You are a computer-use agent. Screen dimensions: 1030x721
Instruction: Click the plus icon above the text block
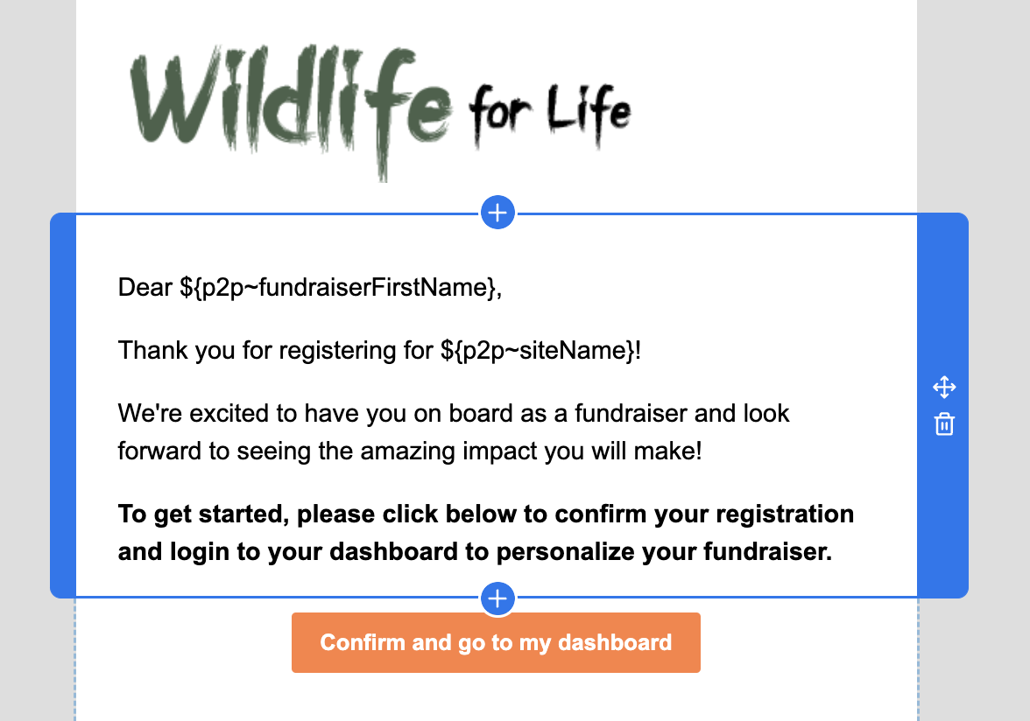(497, 213)
